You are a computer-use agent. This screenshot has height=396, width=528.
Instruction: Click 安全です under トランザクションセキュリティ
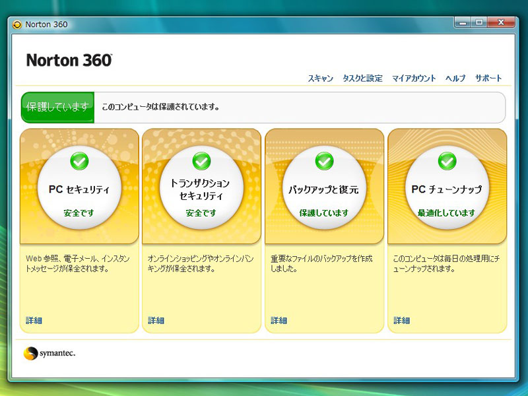pos(201,213)
